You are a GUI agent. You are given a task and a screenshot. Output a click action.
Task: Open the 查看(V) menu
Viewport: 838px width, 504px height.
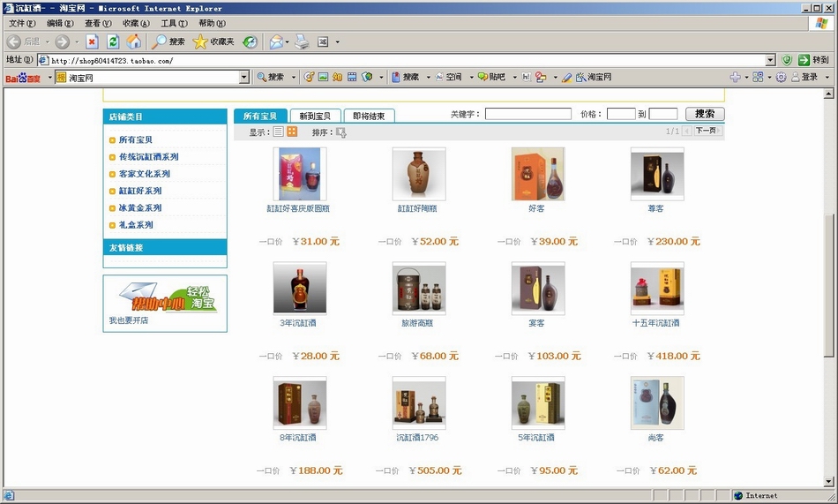(98, 23)
